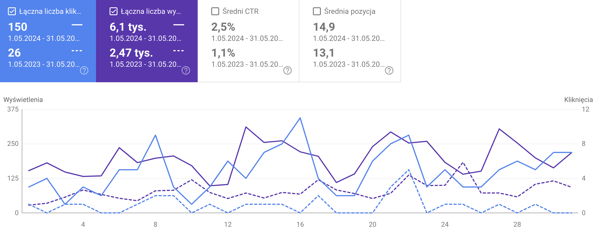The image size is (597, 236).
Task: Select the 2,5% average CTR value
Action: tap(223, 27)
